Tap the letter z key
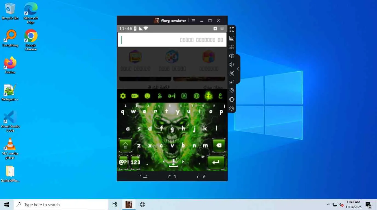 [x=139, y=145]
